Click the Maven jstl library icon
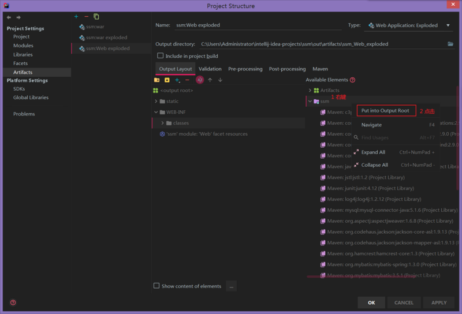Screen dimensions: 462x314 (323, 177)
